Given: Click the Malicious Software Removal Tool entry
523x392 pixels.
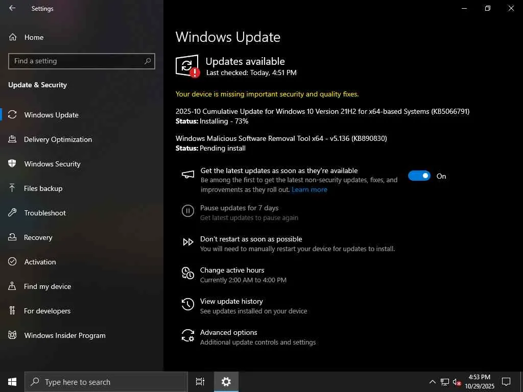Looking at the screenshot, I should pyautogui.click(x=281, y=138).
